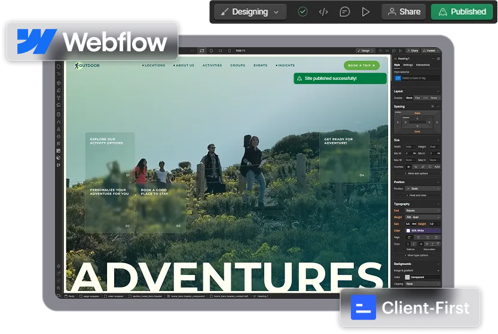Image resolution: width=498 pixels, height=334 pixels.
Task: Open the Components cube icon in left sidebar
Action: point(59,83)
